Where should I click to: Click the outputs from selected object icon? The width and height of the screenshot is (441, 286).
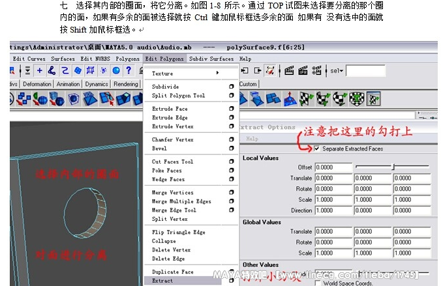[x=257, y=70]
